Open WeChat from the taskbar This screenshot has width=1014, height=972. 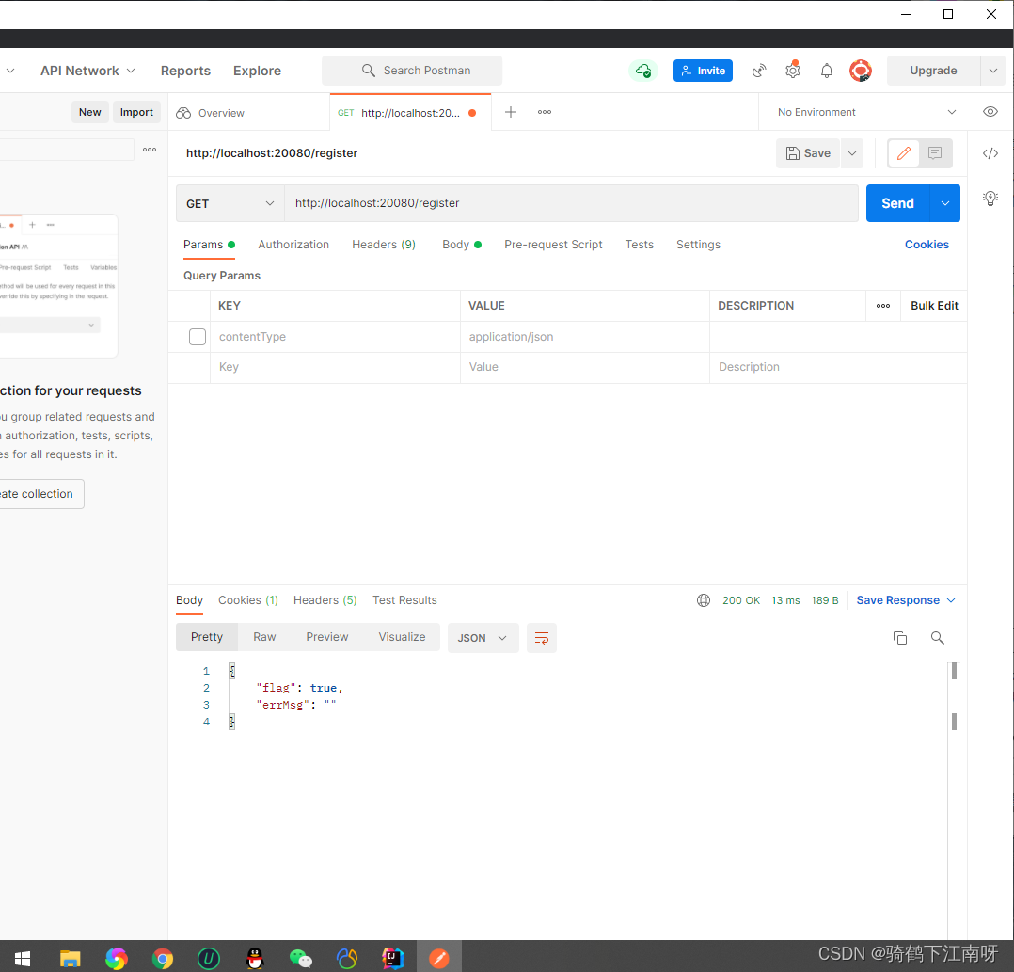pos(301,959)
